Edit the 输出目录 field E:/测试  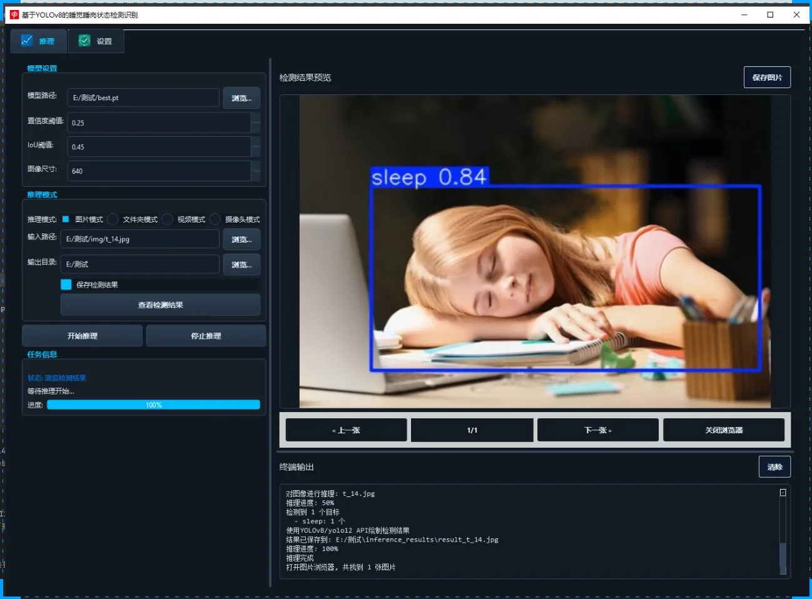pyautogui.click(x=140, y=264)
